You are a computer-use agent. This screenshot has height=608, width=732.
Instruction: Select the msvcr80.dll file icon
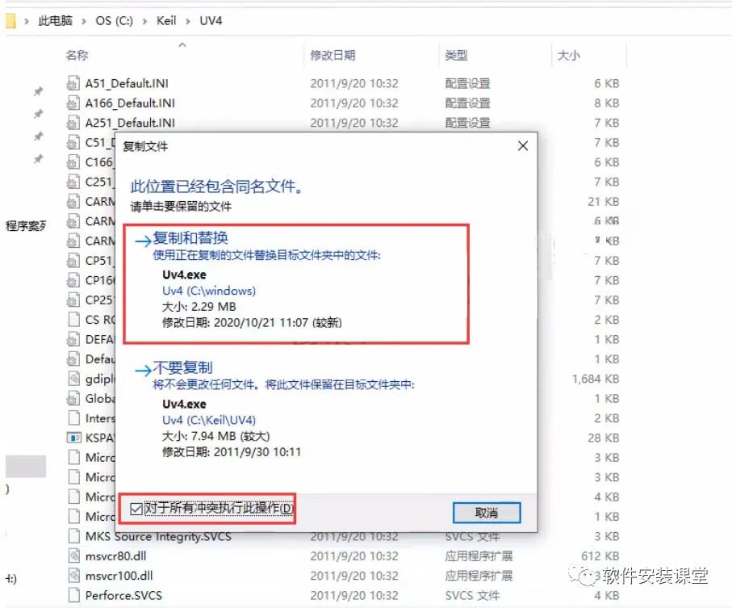[73, 556]
